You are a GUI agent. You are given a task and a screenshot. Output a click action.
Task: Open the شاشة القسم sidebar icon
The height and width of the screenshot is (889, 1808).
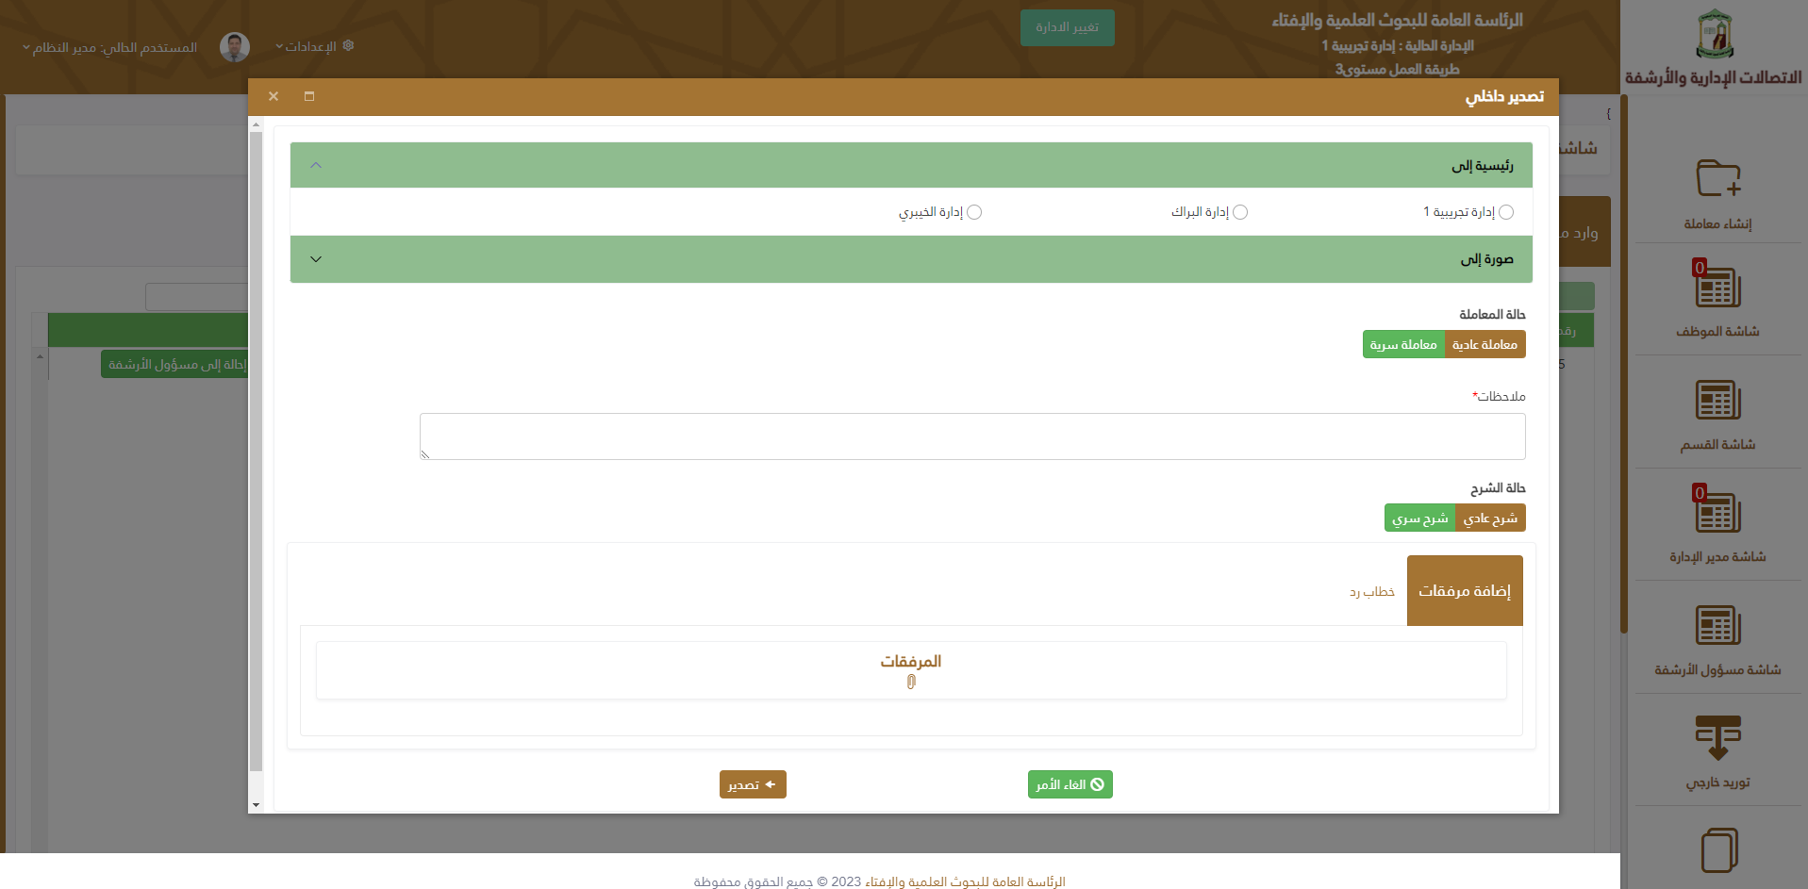[x=1717, y=402]
